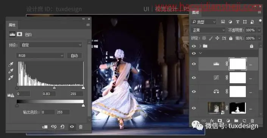This screenshot has width=267, height=138.
Task: Select Levels layer mask thumbnail
Action: tap(237, 64)
